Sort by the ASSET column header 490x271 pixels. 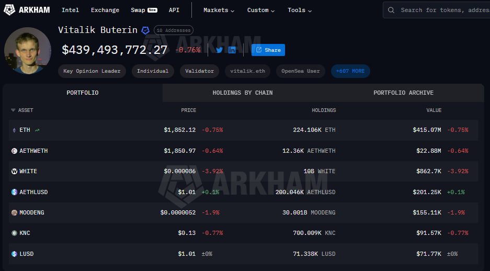(26, 110)
